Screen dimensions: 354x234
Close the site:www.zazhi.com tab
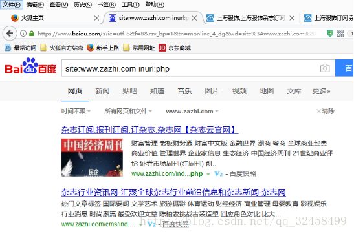(x=194, y=18)
